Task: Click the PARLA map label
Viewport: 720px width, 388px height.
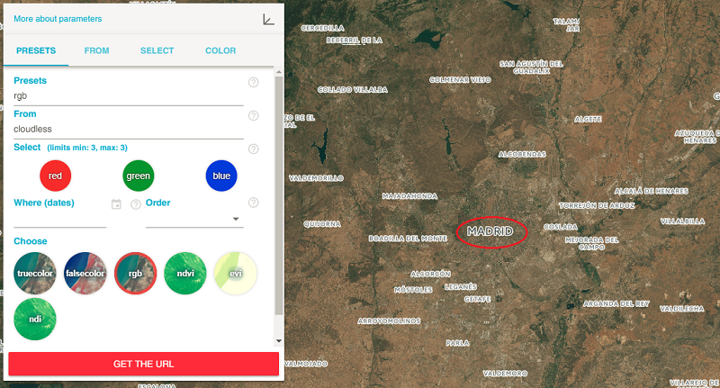Action: [x=457, y=343]
